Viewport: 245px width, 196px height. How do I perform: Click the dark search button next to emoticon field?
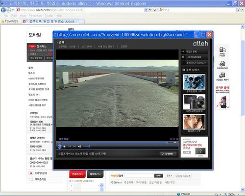click(159, 176)
